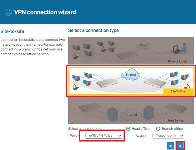Click Internet cloud in Host To Host diagram
The height and width of the screenshot is (150, 196).
click(131, 114)
